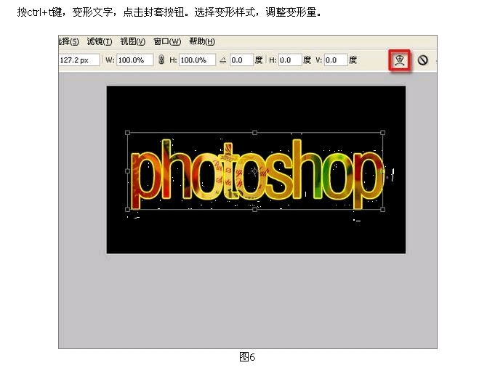487x368 pixels.
Task: Click the W: 100.0% width field
Action: tap(134, 60)
